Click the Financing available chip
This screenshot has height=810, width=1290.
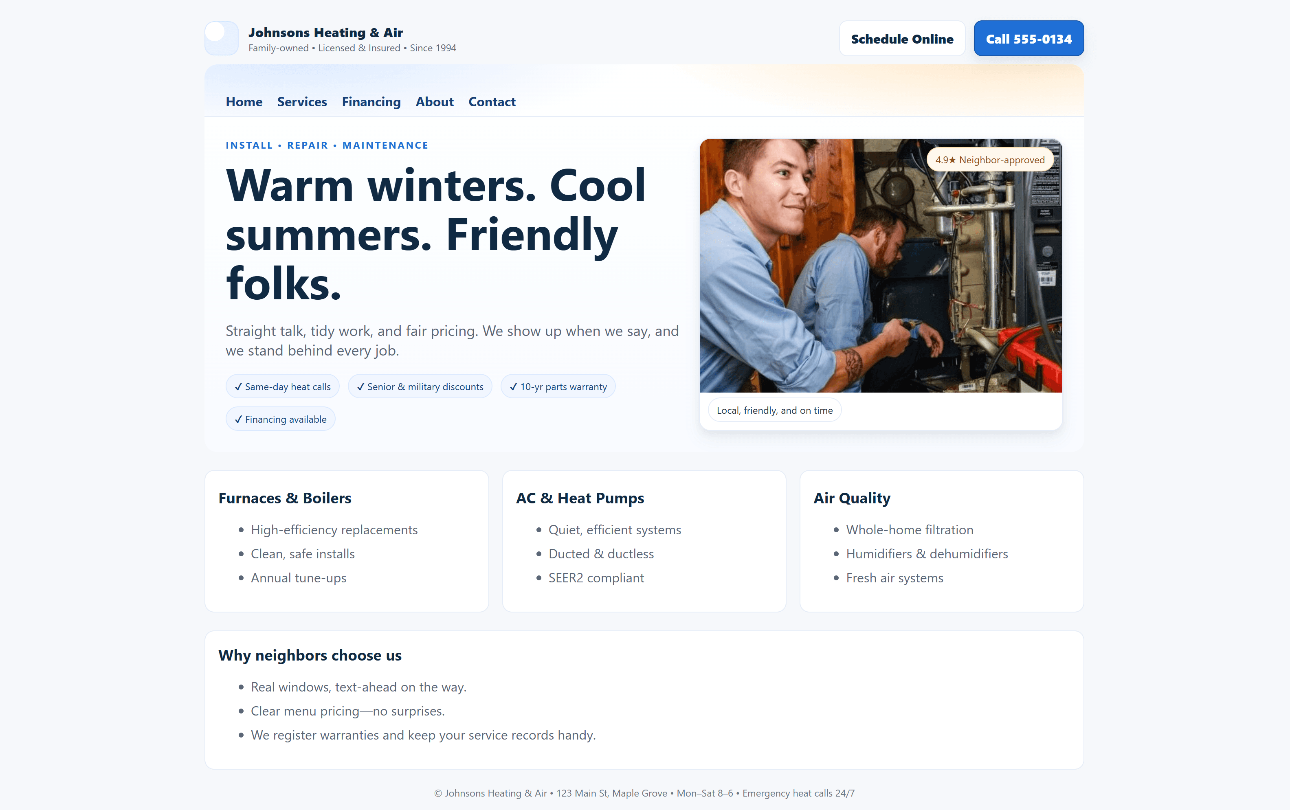click(x=280, y=419)
